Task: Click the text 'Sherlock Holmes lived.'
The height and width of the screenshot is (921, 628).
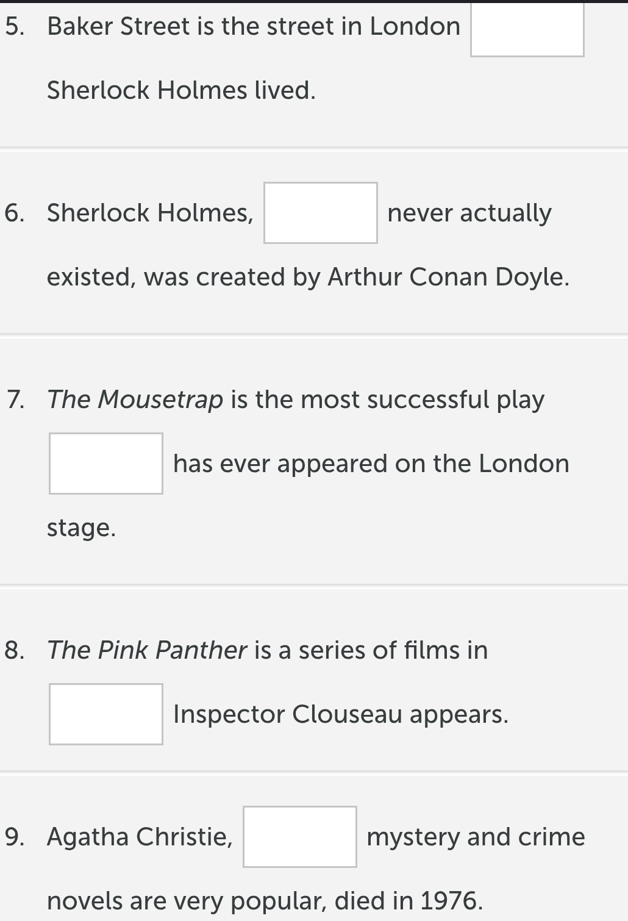Action: (x=182, y=90)
